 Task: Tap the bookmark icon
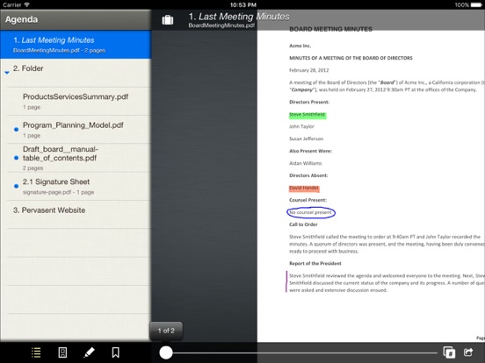[x=116, y=352]
